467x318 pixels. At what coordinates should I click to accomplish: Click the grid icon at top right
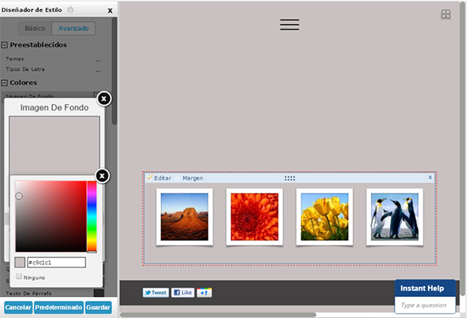click(446, 14)
